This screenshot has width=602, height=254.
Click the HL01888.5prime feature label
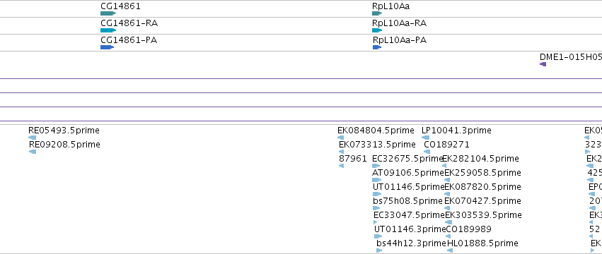(482, 243)
